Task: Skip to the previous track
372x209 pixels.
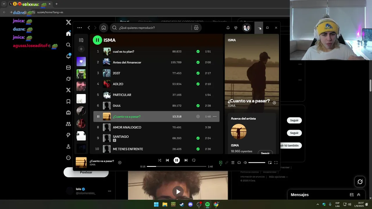Action: point(167,160)
